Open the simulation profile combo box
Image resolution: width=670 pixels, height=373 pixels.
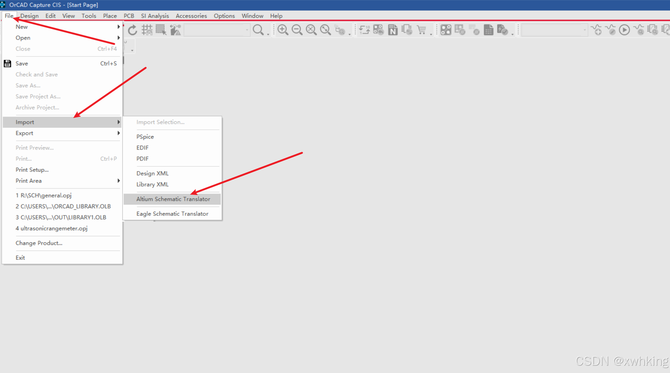(x=555, y=30)
